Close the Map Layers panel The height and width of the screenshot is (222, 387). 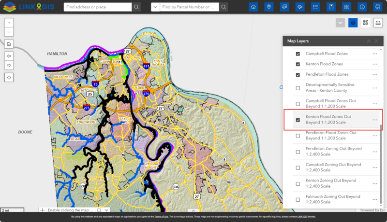(x=376, y=41)
